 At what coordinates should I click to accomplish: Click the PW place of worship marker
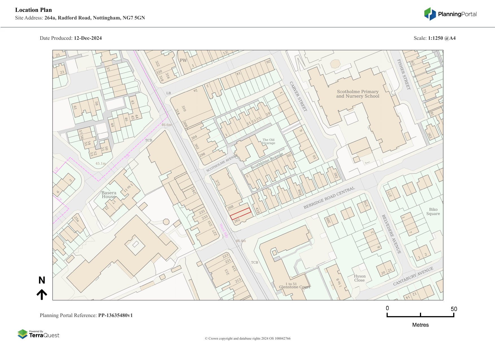(183, 60)
